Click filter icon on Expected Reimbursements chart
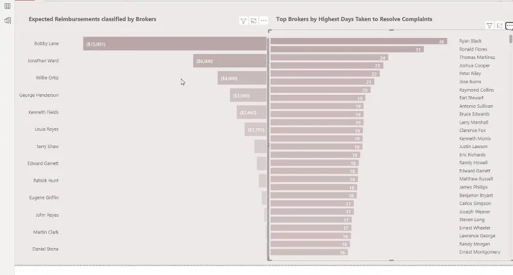The image size is (513, 275). (x=244, y=21)
